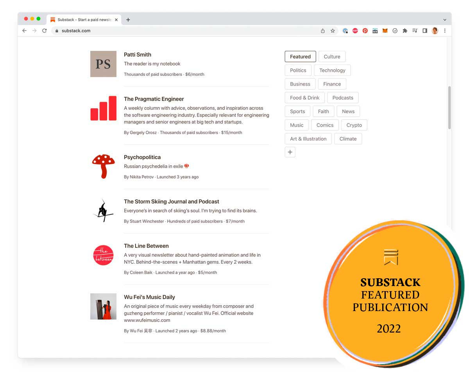Select the Podcasts category
This screenshot has height=381, width=469.
(x=343, y=98)
